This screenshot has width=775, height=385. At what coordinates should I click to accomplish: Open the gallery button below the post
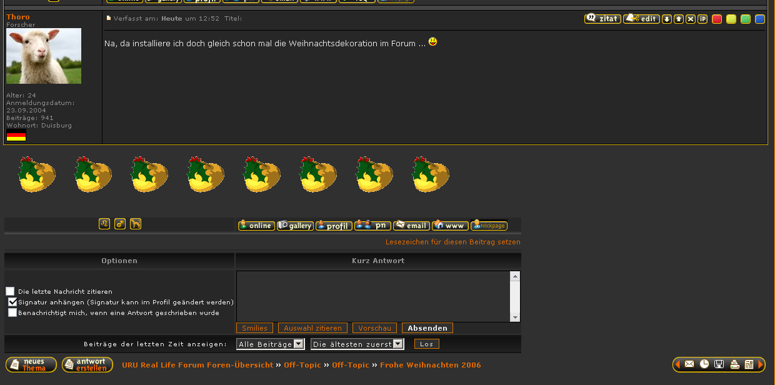pos(295,226)
